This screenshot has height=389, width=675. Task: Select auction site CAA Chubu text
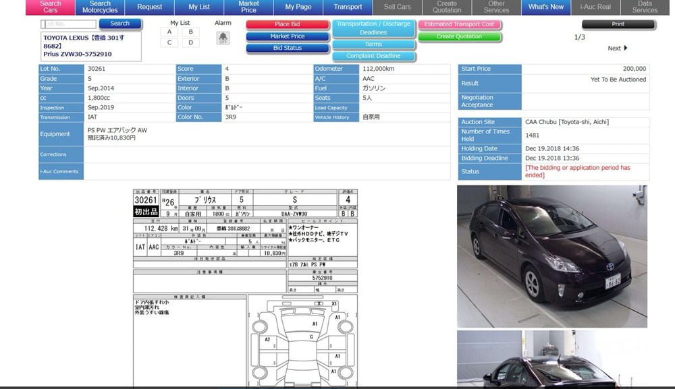pyautogui.click(x=567, y=122)
